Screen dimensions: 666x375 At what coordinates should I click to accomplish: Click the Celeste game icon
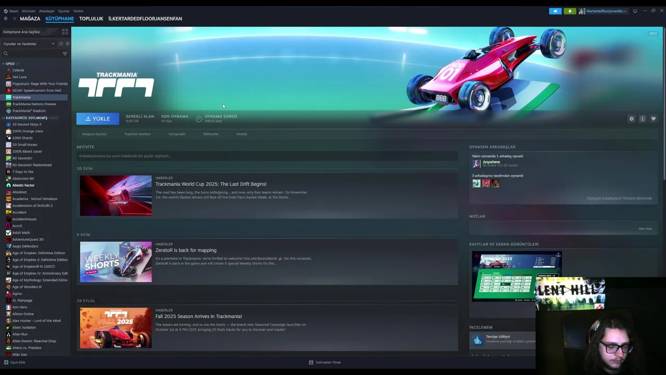click(x=8, y=70)
